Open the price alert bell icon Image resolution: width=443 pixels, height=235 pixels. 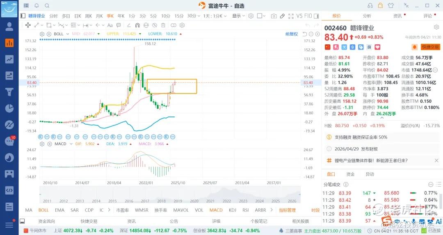(414, 47)
